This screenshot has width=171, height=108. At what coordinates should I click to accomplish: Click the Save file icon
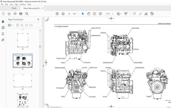pyautogui.click(x=3, y=14)
